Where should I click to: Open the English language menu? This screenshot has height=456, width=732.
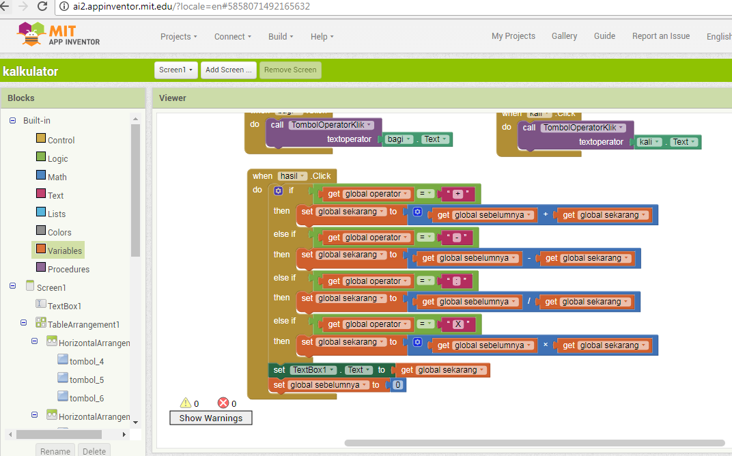click(719, 36)
